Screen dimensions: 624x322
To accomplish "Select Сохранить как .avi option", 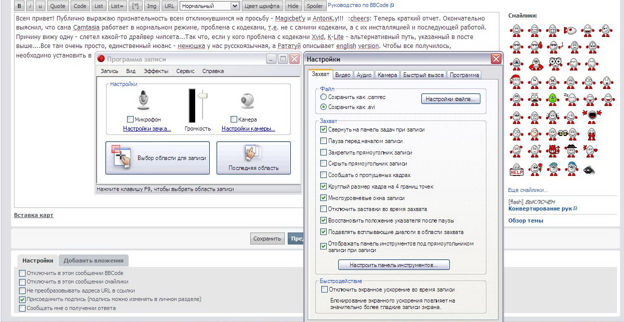I will pyautogui.click(x=323, y=107).
